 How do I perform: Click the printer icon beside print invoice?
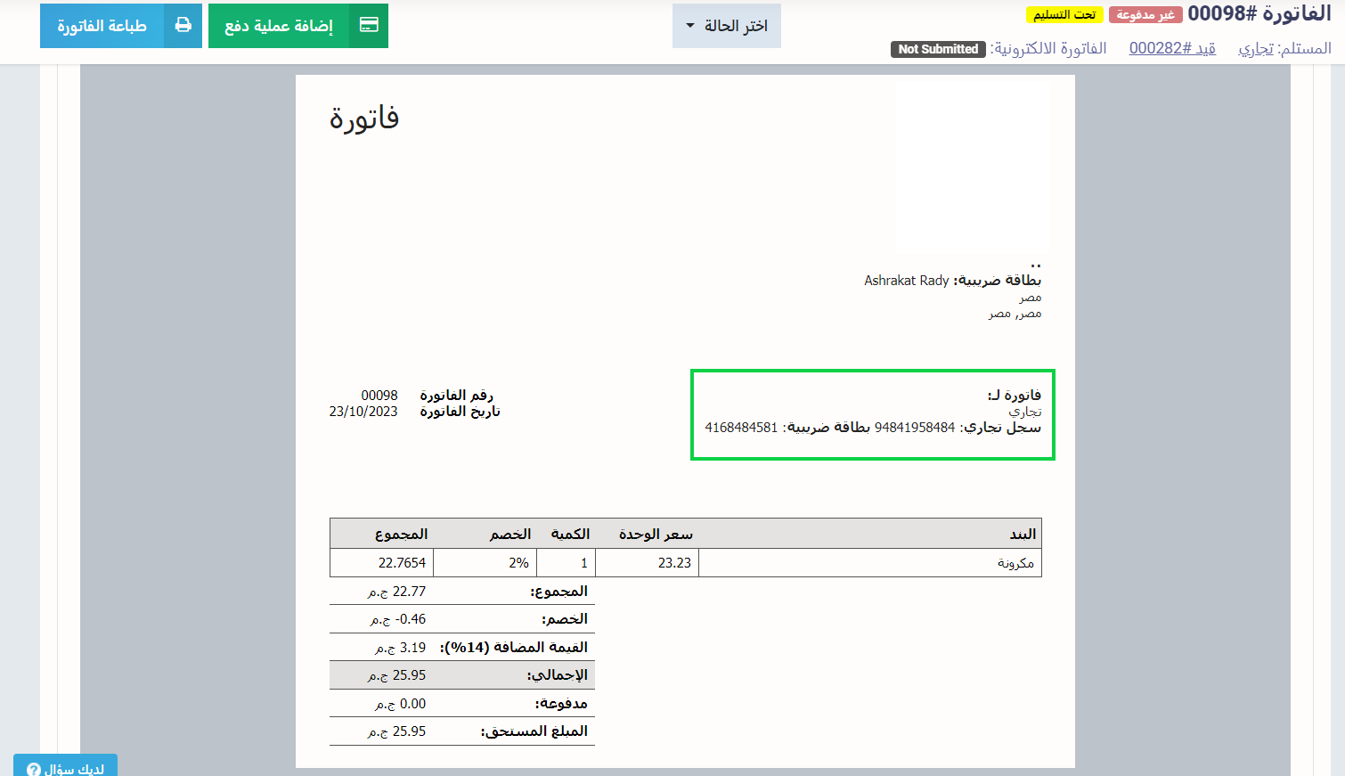[183, 26]
